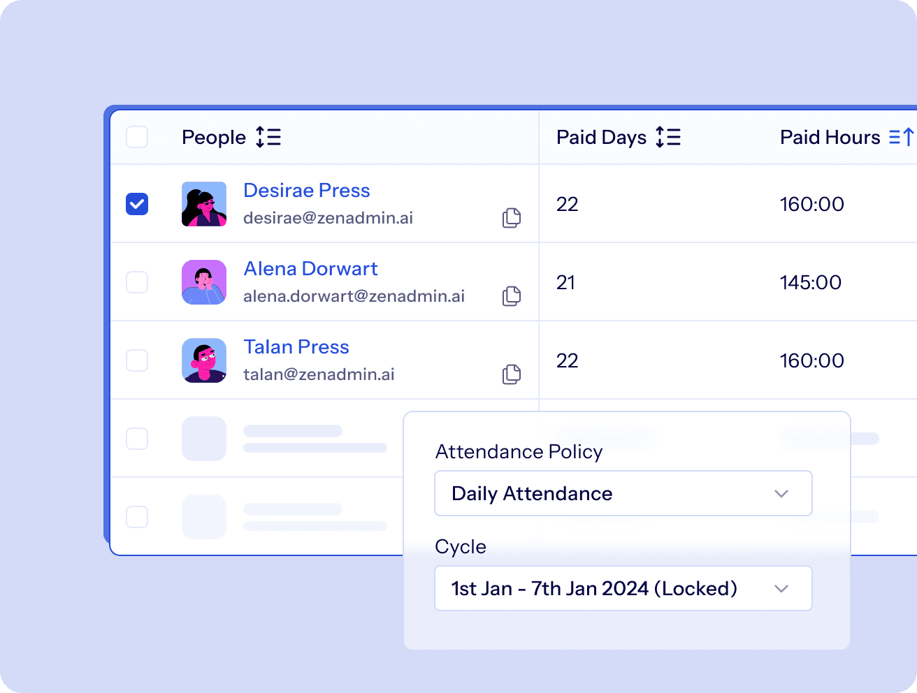This screenshot has height=693, width=917.
Task: Open Talan Press profile link
Action: pos(296,347)
